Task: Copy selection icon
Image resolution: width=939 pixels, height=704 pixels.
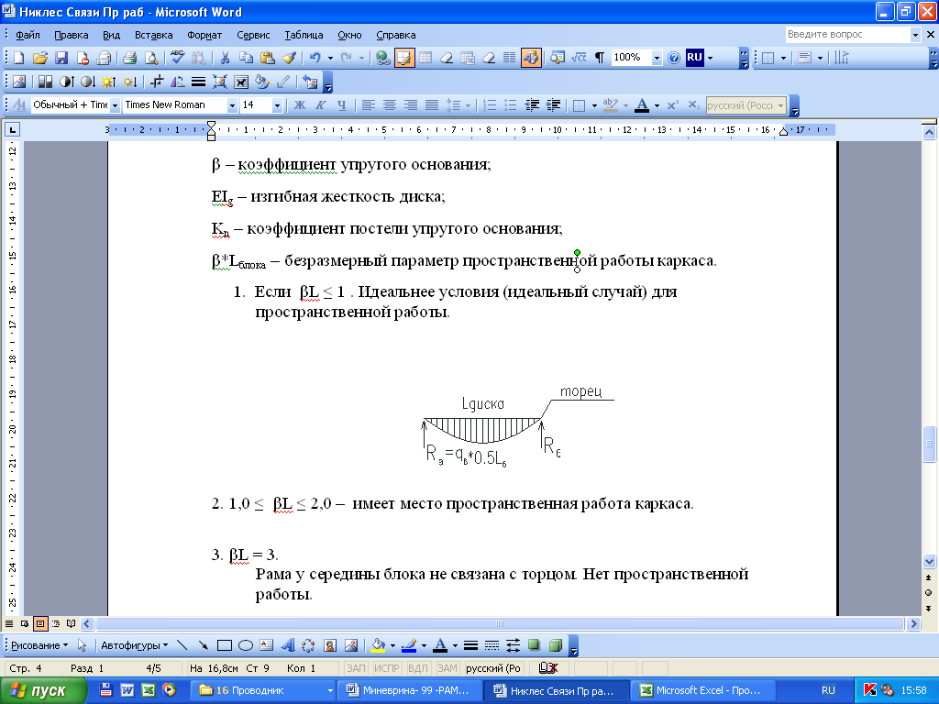Action: pyautogui.click(x=246, y=58)
